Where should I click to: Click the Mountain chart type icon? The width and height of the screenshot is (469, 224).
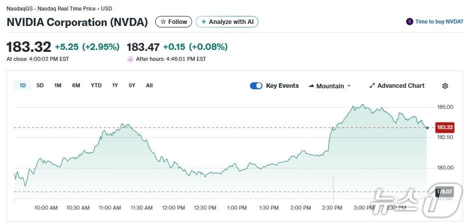tap(312, 86)
